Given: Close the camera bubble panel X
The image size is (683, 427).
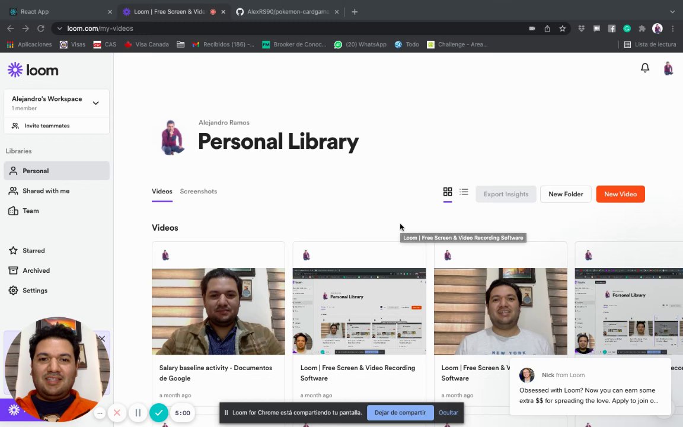Looking at the screenshot, I should coord(102,339).
